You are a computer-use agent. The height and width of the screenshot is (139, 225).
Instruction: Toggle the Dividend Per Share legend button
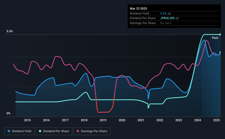54,131
